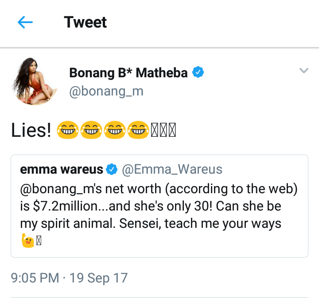
Task: Tap the first laughing emoji in tweet
Action: click(x=67, y=130)
